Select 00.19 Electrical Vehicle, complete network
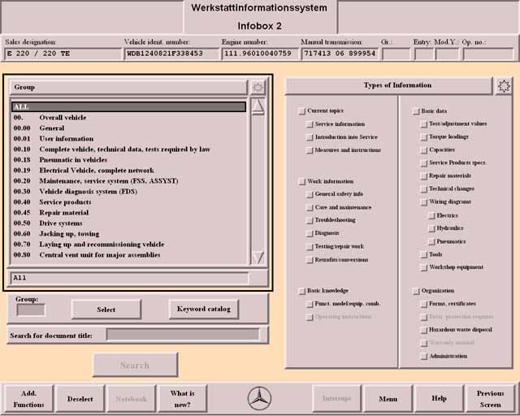Viewport: 520px width, 416px height. pos(128,171)
